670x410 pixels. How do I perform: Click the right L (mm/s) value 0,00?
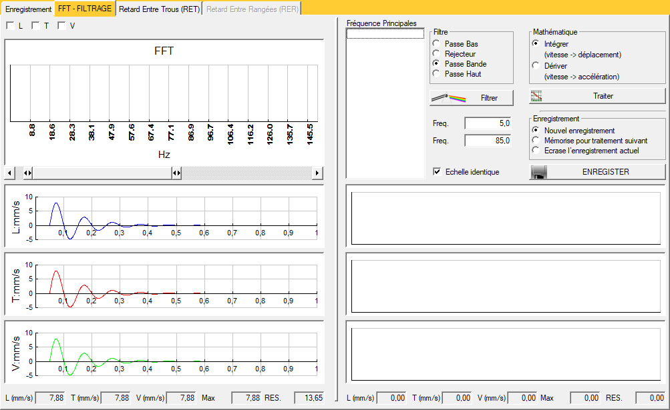pos(391,397)
